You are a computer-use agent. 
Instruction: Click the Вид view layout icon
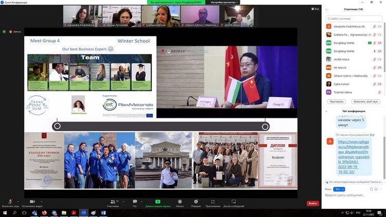click(315, 9)
